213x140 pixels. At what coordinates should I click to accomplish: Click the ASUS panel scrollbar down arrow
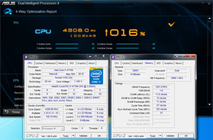209,104
